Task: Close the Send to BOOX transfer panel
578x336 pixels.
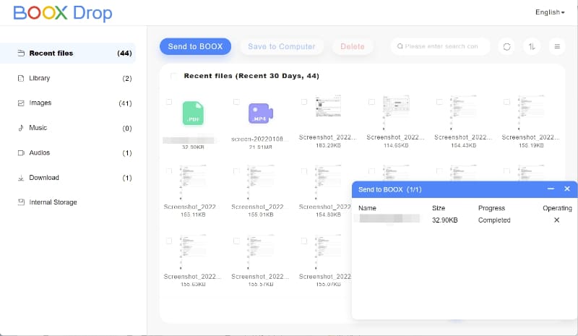Action: point(567,189)
